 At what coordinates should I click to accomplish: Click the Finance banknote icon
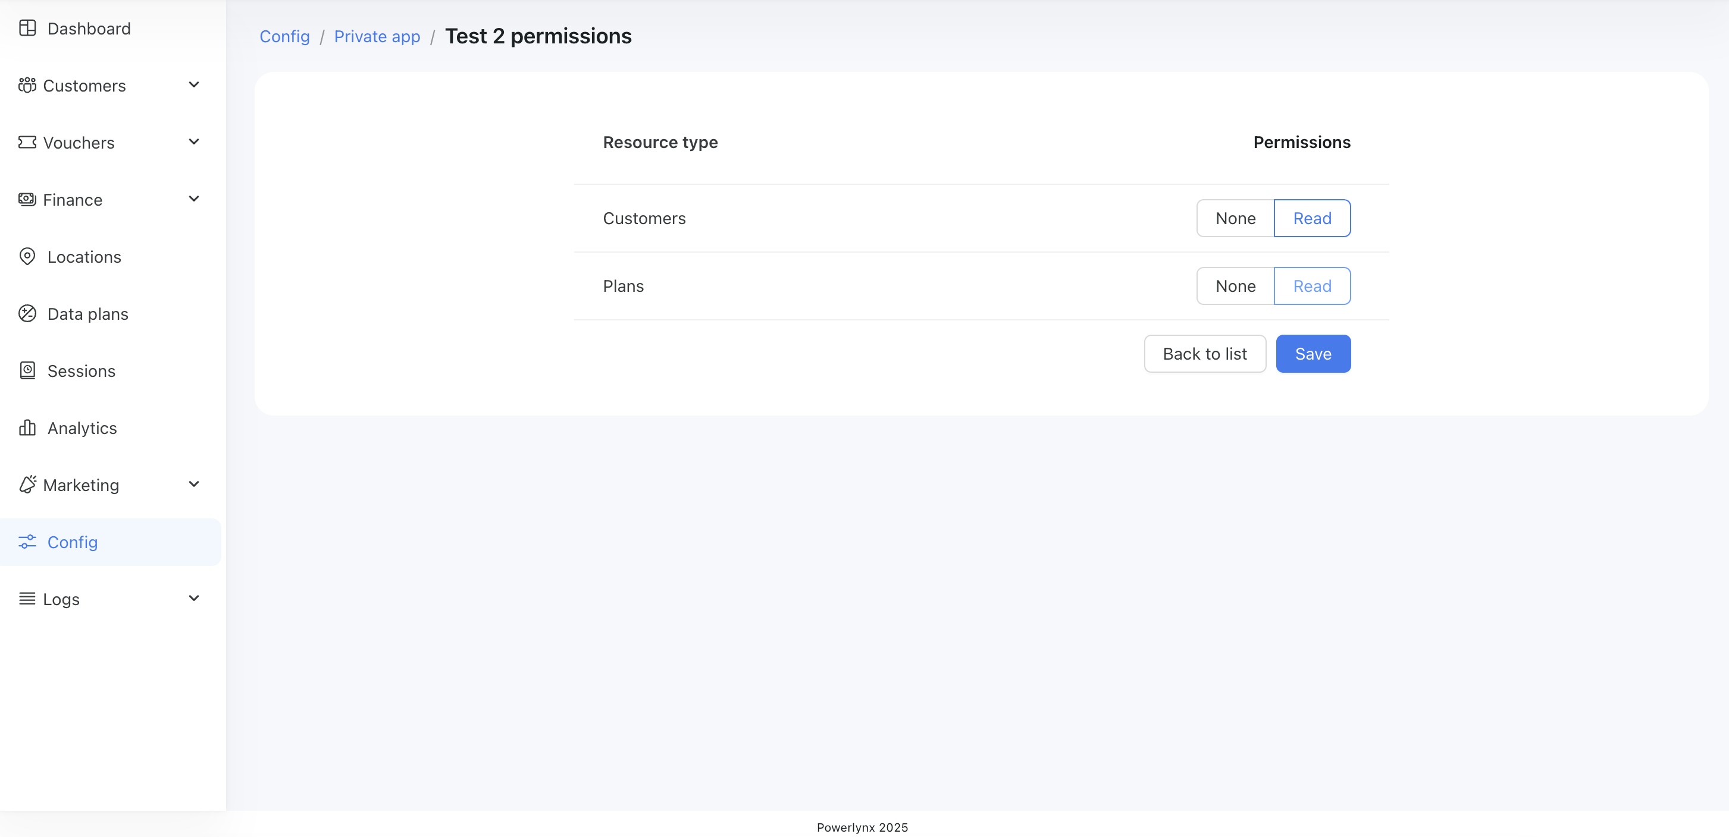point(27,199)
